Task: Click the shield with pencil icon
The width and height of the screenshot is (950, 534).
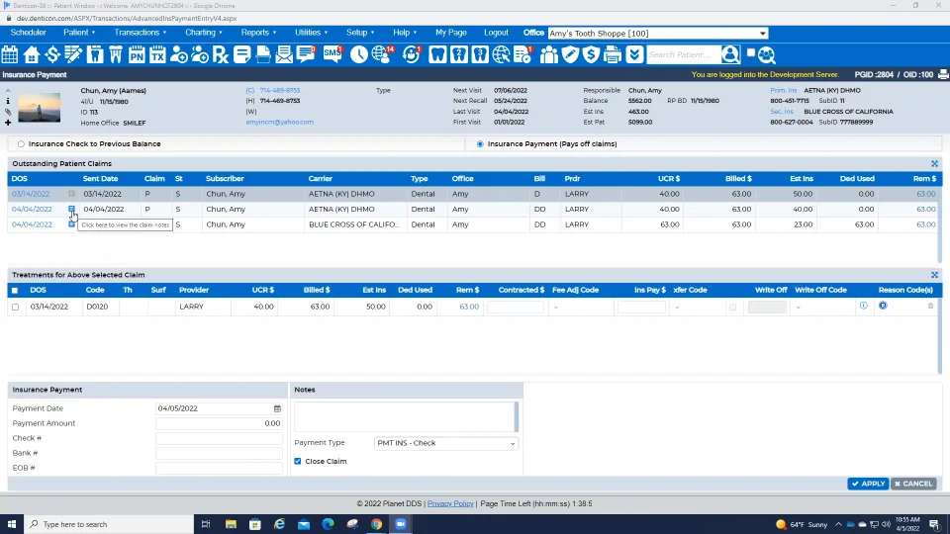Action: tap(570, 54)
